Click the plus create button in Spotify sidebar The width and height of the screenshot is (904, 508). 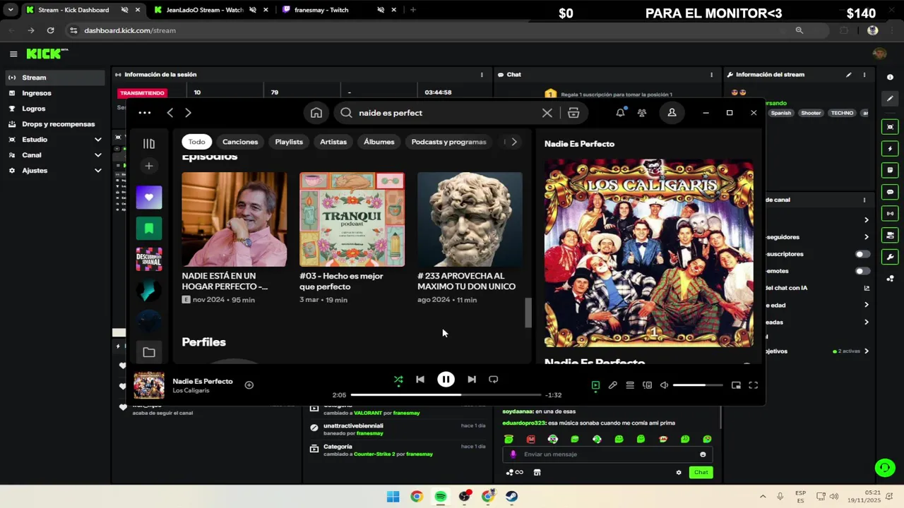point(149,166)
